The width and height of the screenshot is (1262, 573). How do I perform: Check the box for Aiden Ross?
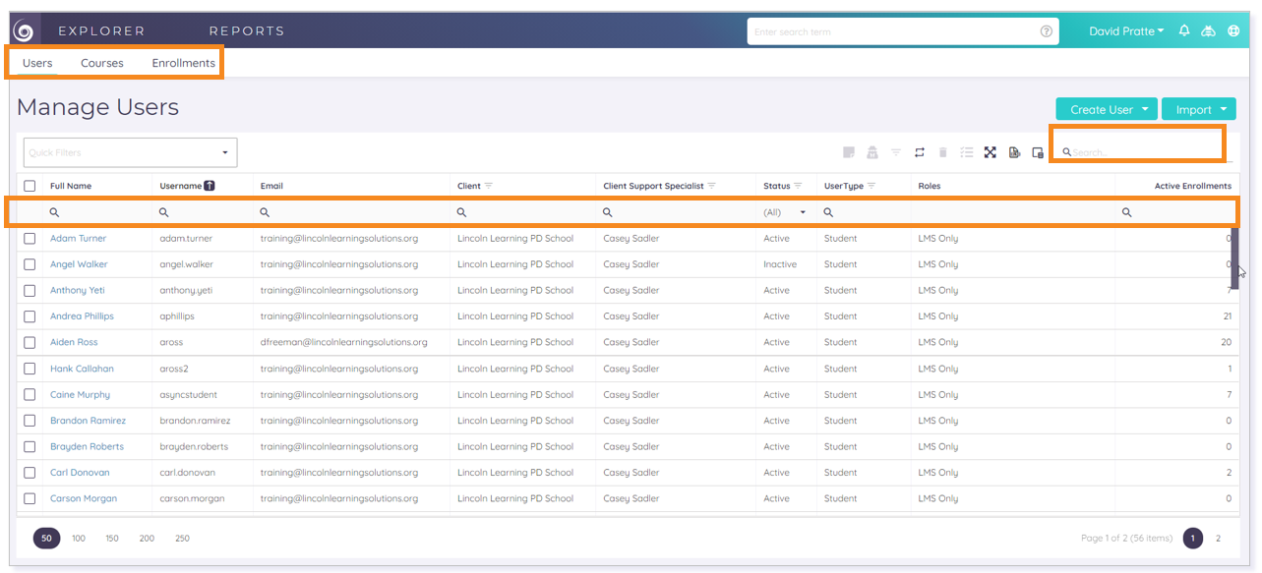(30, 342)
